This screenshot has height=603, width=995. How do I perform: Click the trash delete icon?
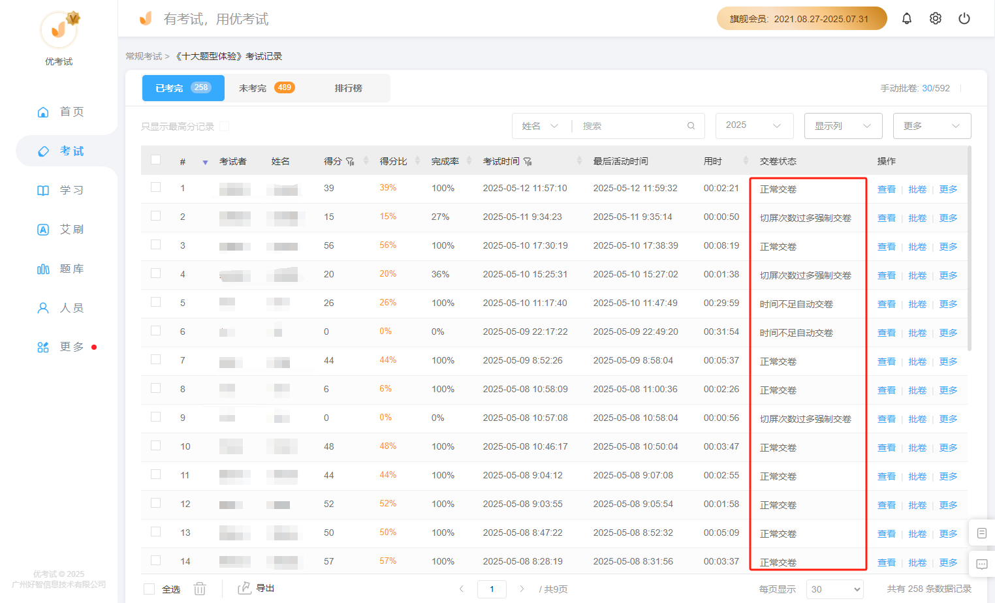[x=200, y=589]
